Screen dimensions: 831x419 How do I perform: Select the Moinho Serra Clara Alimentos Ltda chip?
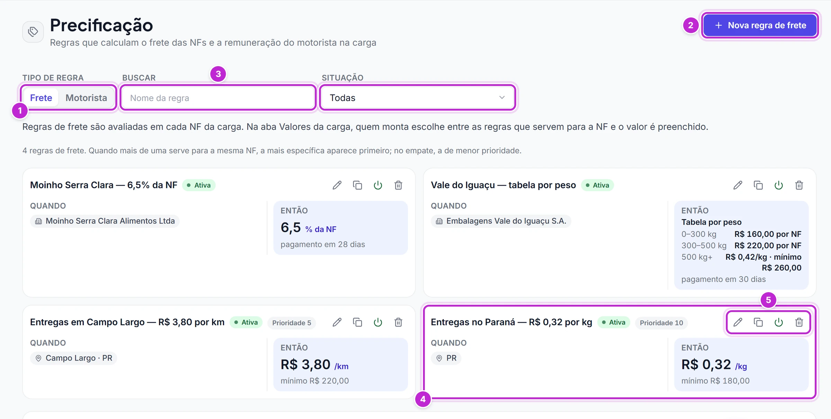coord(105,221)
